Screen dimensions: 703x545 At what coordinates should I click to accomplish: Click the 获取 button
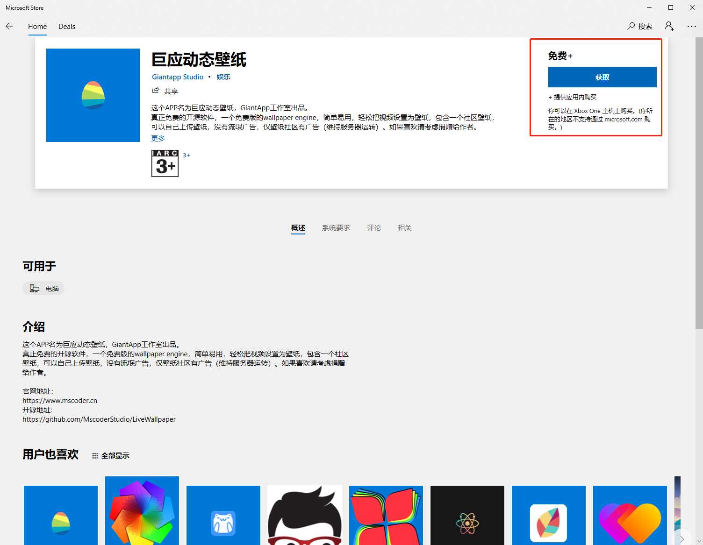[x=602, y=77]
